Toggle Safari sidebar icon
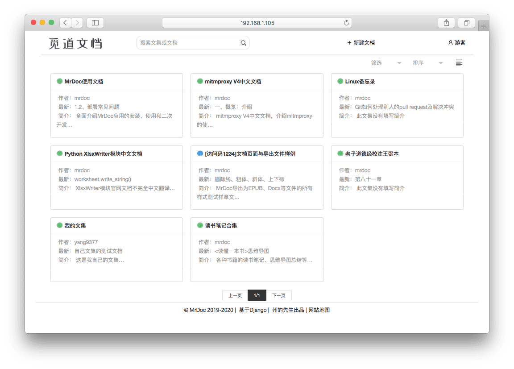The image size is (514, 369). coord(95,23)
